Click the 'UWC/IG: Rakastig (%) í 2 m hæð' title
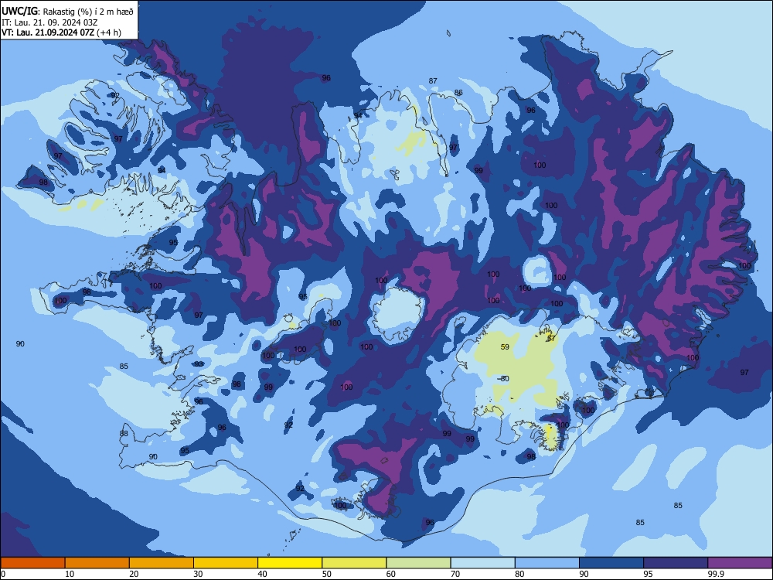 coord(67,11)
